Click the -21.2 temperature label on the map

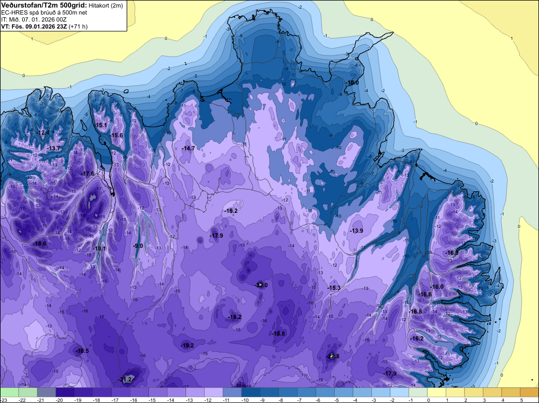coord(125,380)
